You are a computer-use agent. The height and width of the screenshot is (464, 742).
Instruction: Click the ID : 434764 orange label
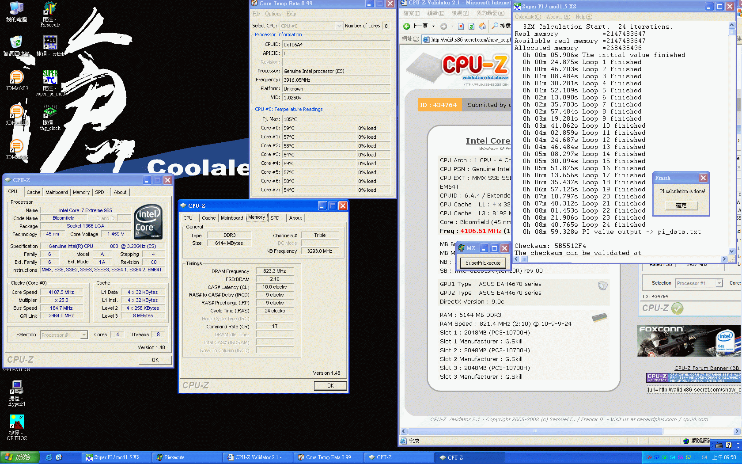click(x=439, y=105)
